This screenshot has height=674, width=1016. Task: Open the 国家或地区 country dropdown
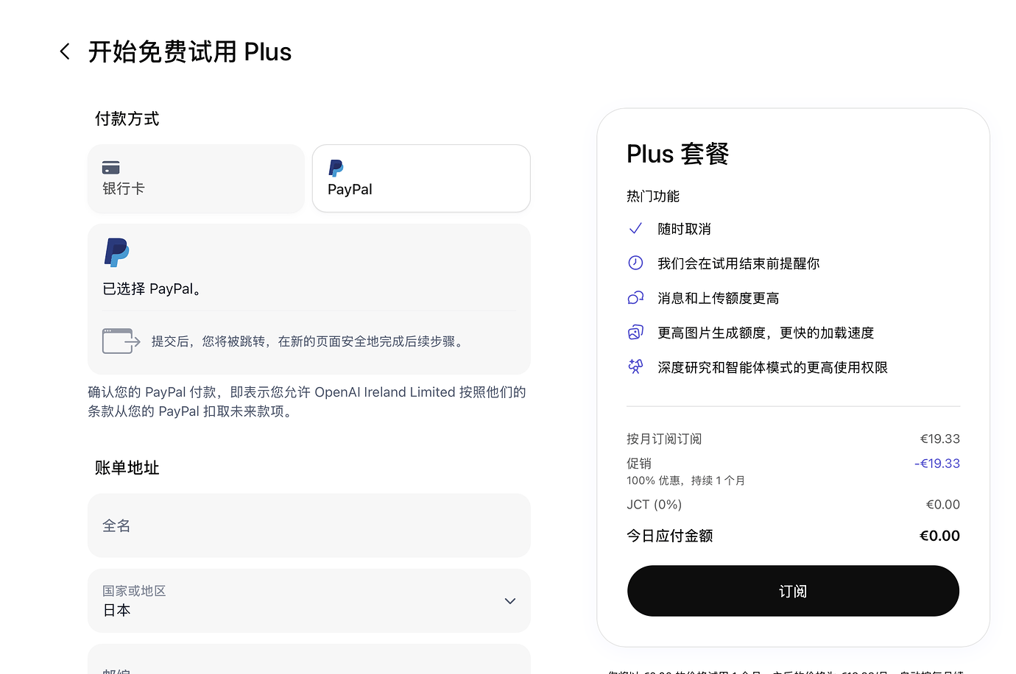308,600
